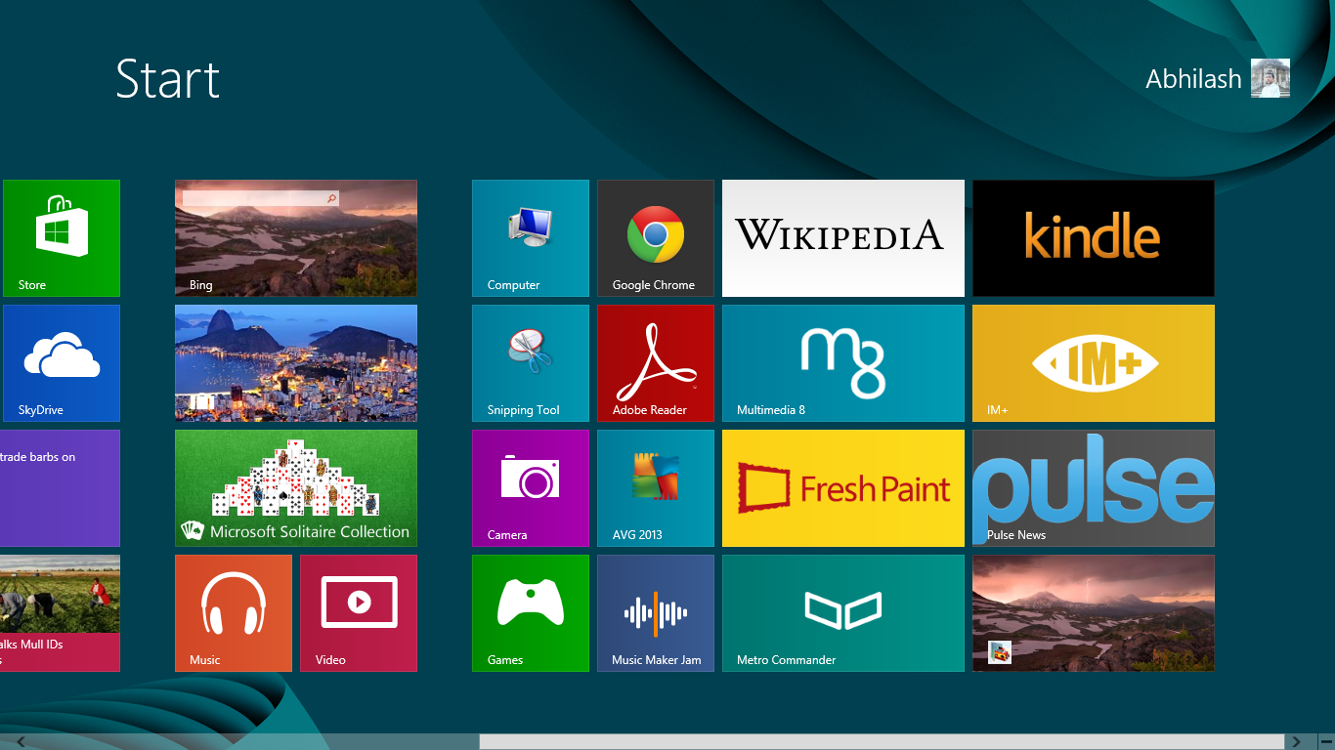The width and height of the screenshot is (1335, 750).
Task: Start the Snipping Tool
Action: pos(531,363)
